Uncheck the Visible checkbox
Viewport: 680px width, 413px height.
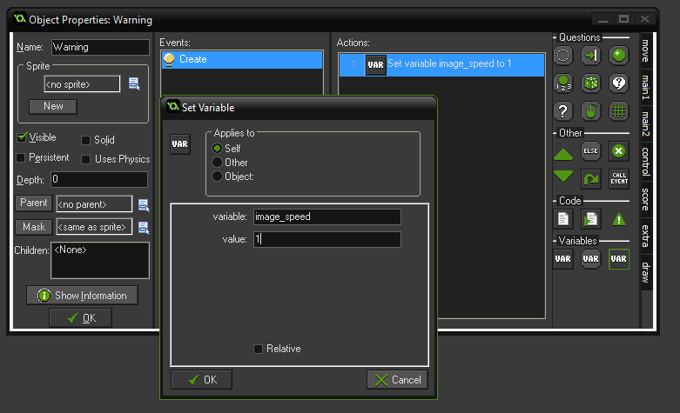coord(22,138)
